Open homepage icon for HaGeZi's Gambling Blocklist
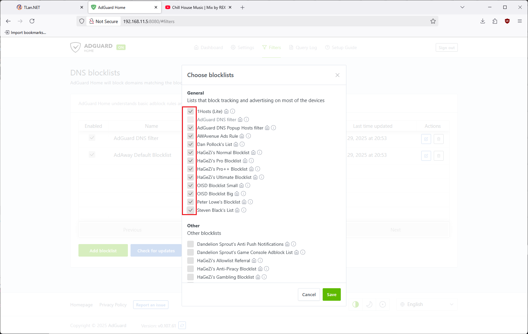This screenshot has height=334, width=528. (x=258, y=277)
